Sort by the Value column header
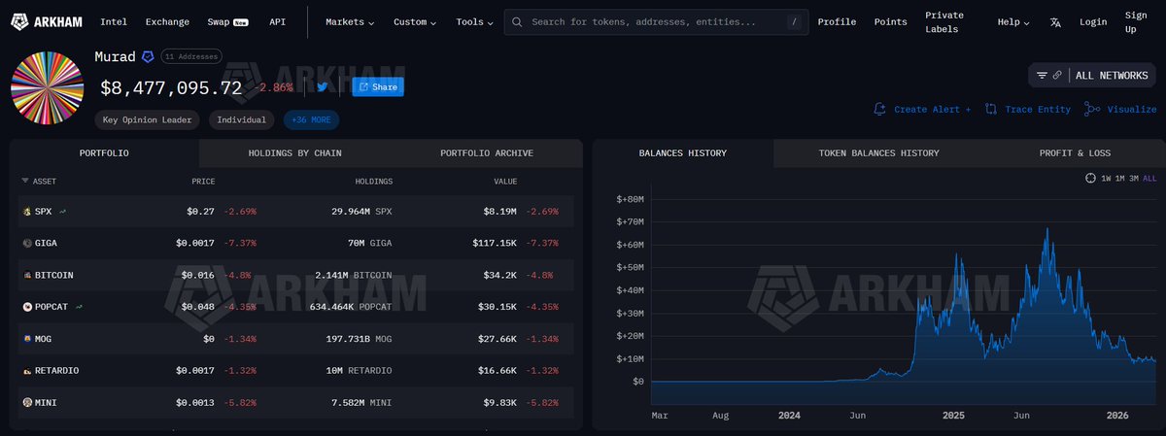This screenshot has width=1166, height=436. tap(505, 182)
